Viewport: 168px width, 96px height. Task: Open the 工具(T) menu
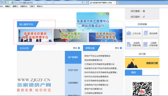point(32,6)
